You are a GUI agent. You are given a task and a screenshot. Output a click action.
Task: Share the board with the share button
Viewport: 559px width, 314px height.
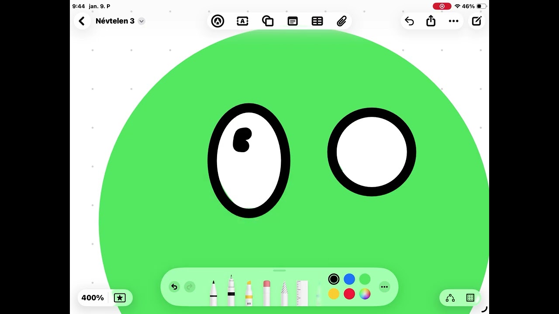(431, 21)
